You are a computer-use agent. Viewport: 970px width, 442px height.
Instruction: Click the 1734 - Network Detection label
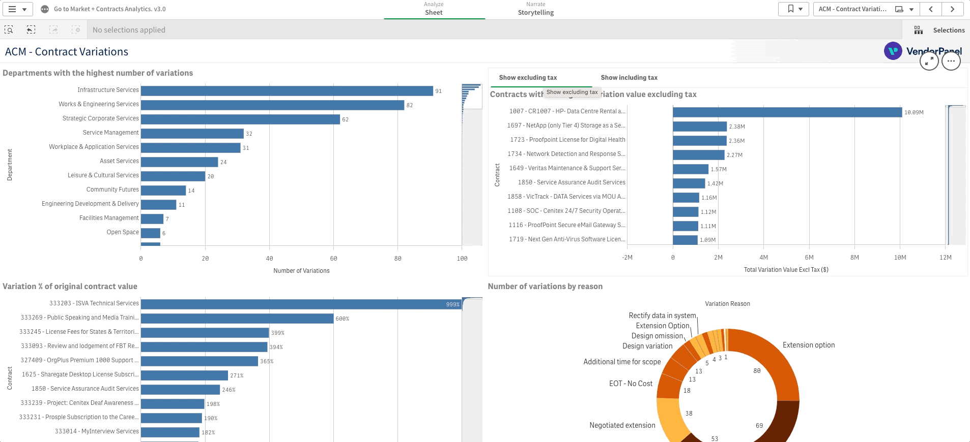566,154
